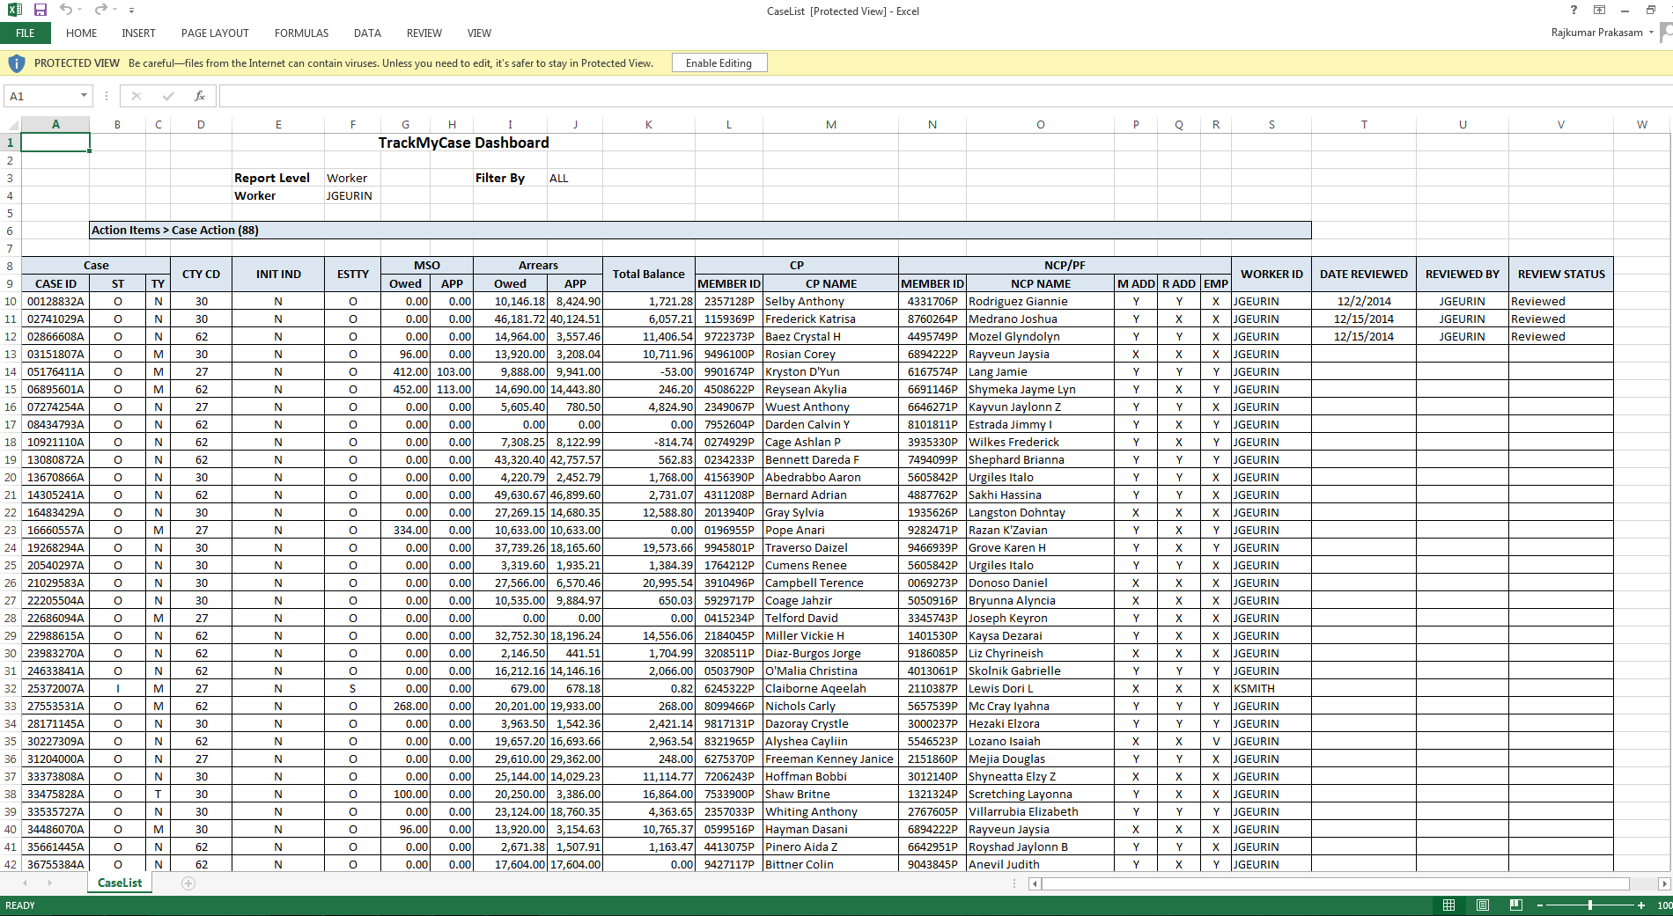Open Customize Quick Access Toolbar dropdown
The image size is (1673, 916).
point(131,11)
